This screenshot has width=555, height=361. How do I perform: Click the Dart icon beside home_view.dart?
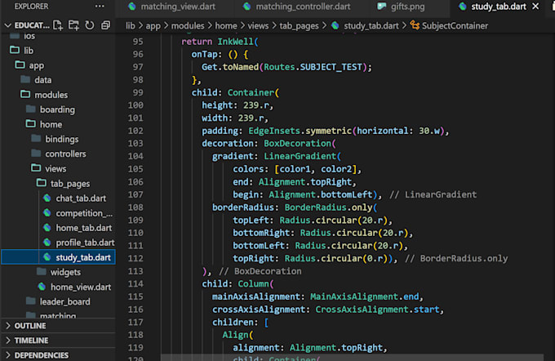coord(42,287)
